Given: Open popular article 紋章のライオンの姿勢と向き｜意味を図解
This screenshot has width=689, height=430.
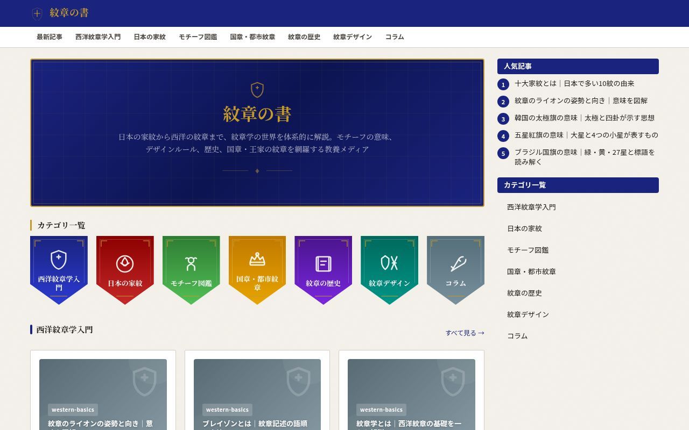Looking at the screenshot, I should pyautogui.click(x=581, y=101).
